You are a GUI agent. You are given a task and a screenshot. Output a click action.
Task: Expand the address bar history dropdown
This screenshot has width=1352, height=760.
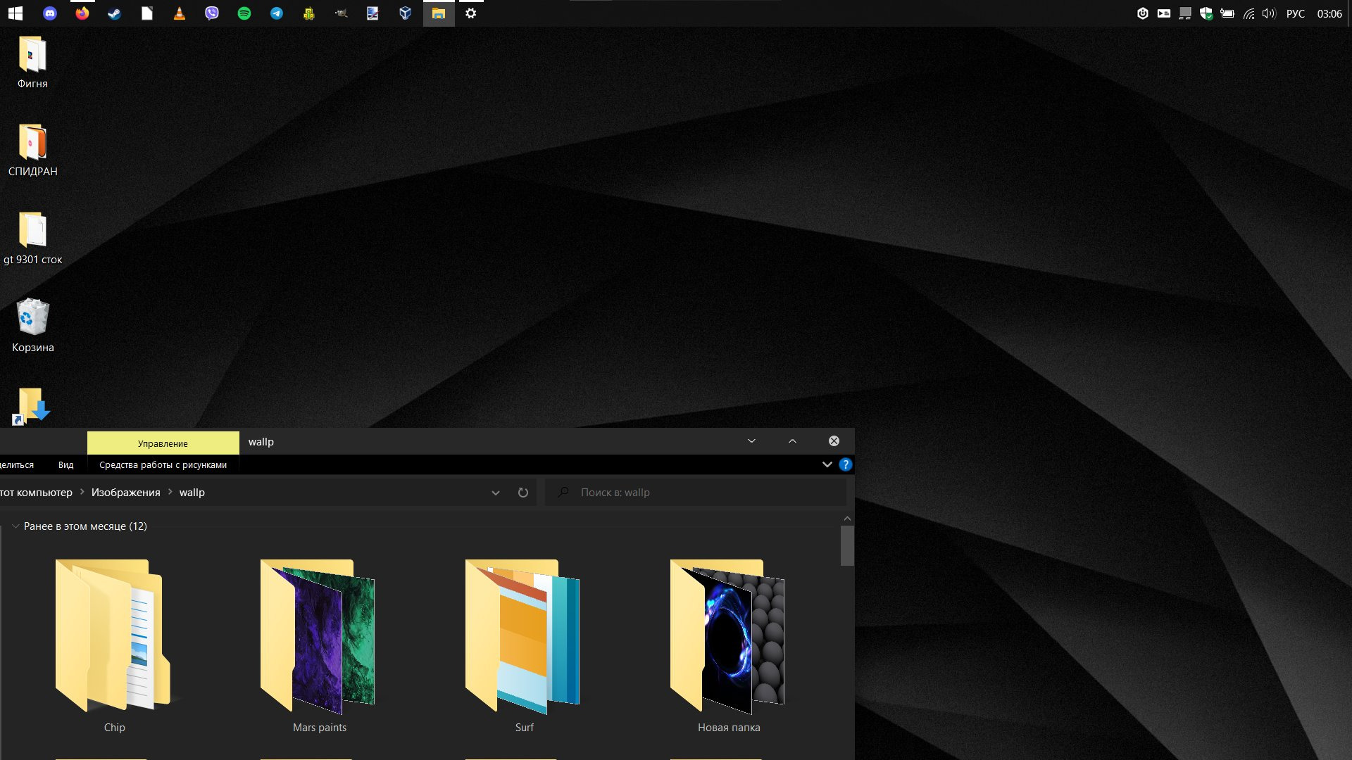click(x=496, y=493)
